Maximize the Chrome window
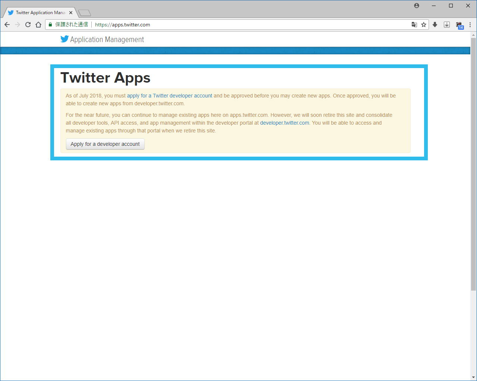Viewport: 477px width, 381px height. click(451, 6)
